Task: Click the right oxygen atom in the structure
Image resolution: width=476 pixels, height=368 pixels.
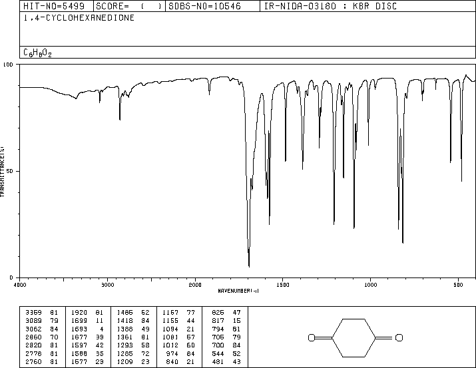Action: 399,337
